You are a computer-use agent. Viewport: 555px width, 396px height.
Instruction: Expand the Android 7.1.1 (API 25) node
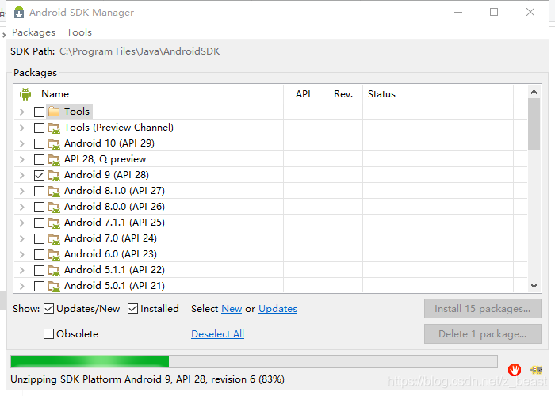[x=22, y=223]
